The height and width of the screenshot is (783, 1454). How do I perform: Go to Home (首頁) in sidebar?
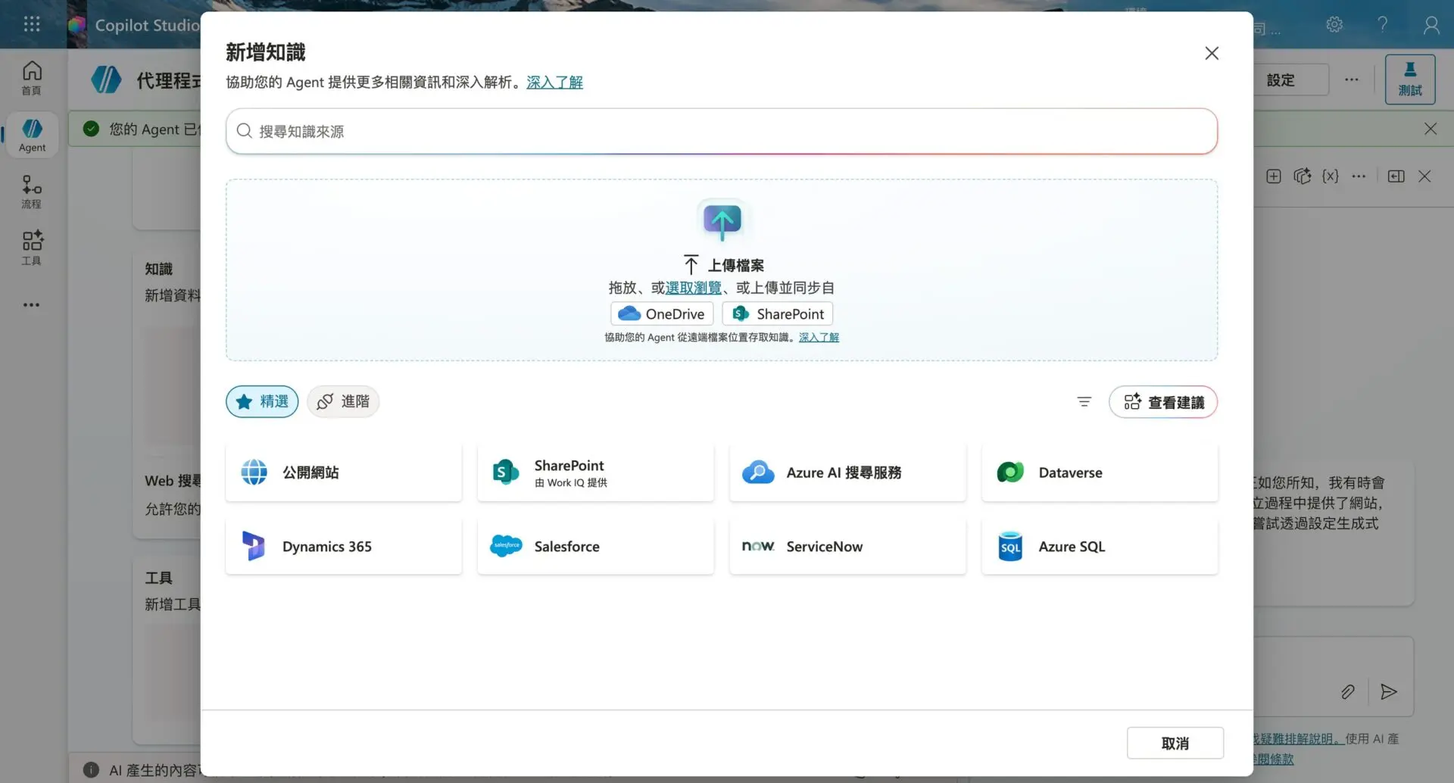32,78
